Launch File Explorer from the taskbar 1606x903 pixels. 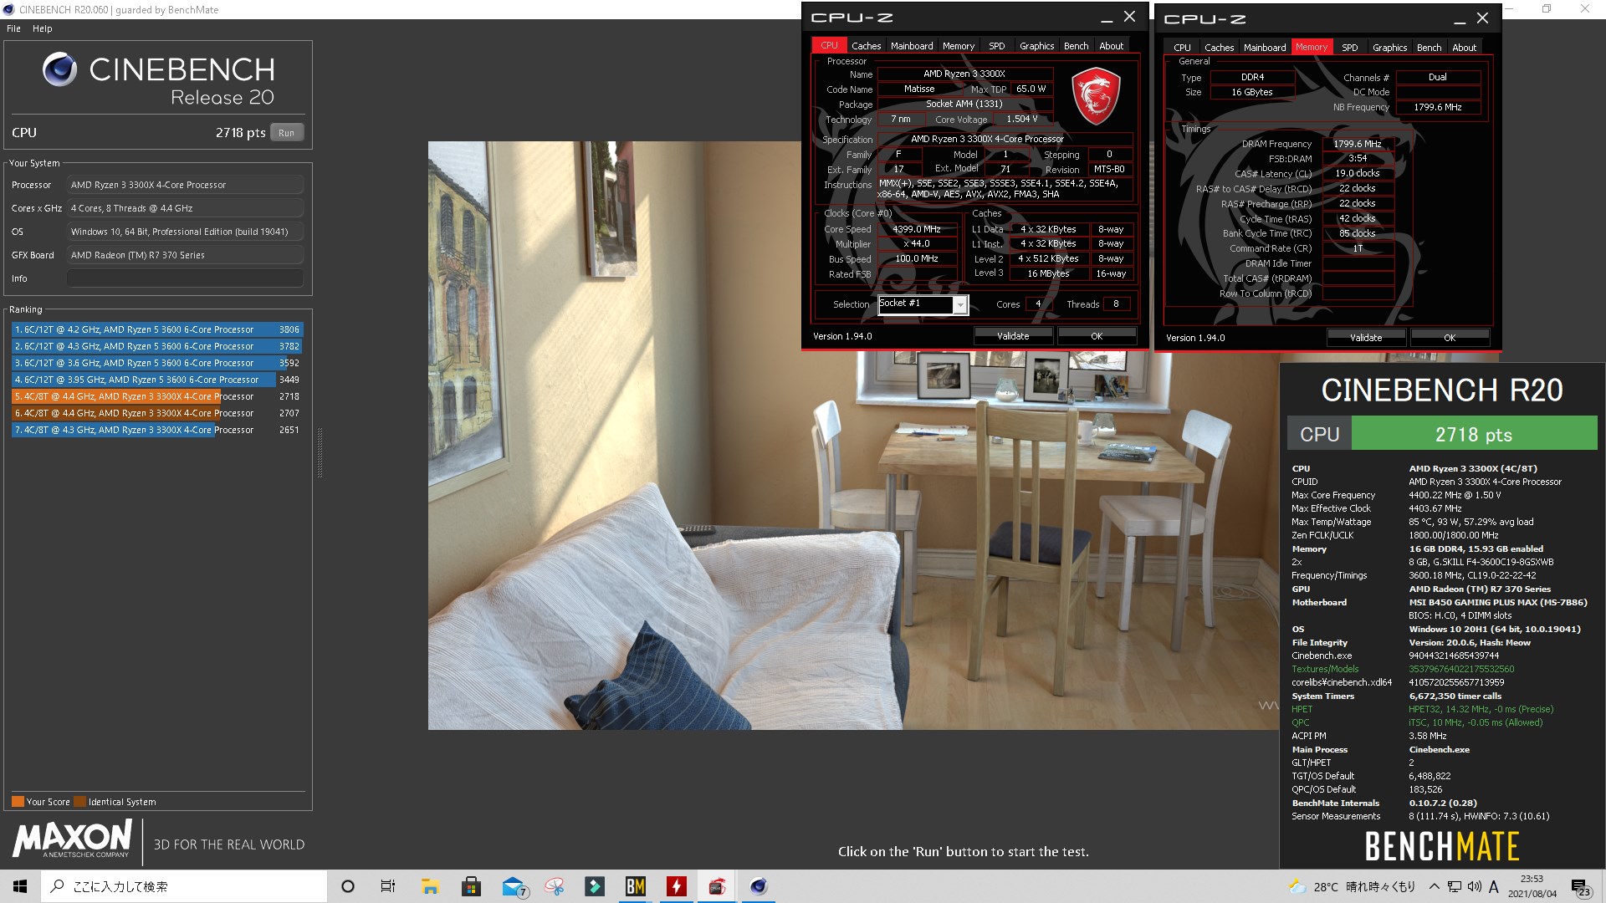point(430,886)
